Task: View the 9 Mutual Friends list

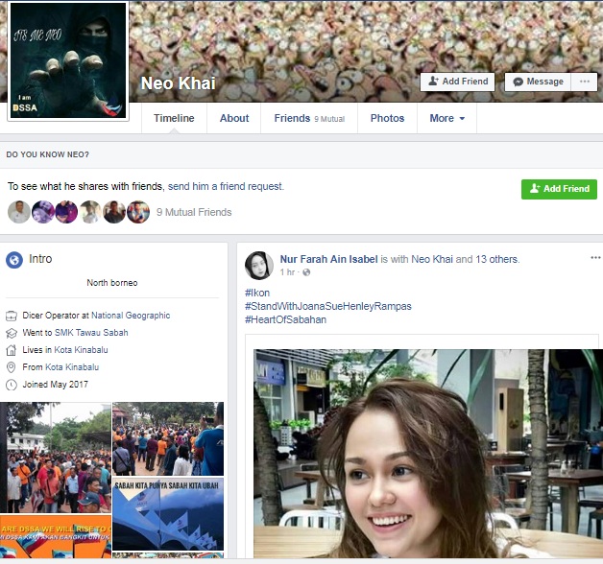Action: pos(194,212)
